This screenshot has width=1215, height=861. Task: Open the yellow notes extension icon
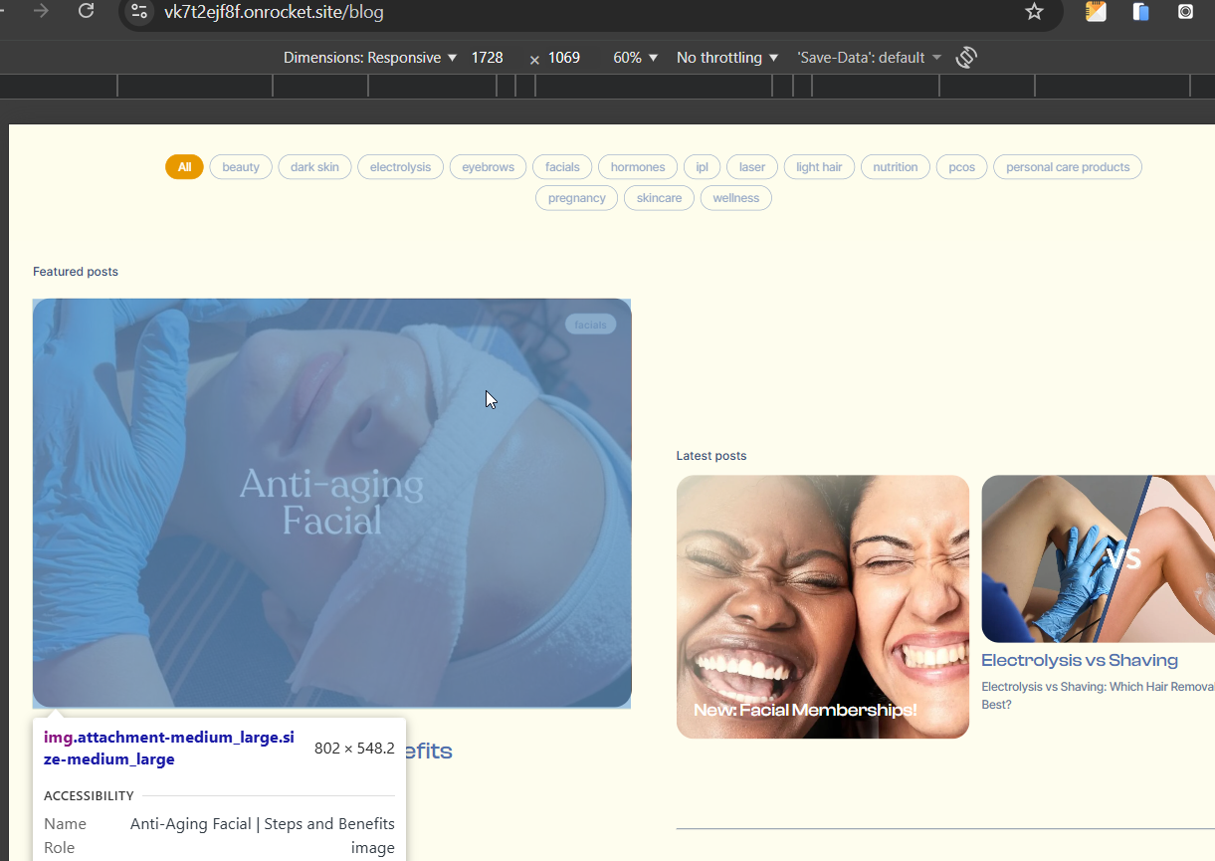point(1096,12)
